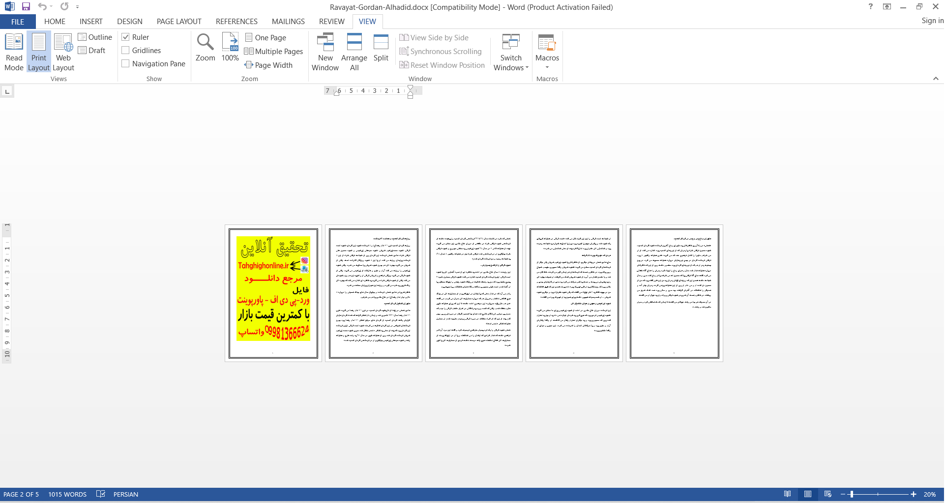Zoom in with plus button
The image size is (945, 503).
click(914, 494)
